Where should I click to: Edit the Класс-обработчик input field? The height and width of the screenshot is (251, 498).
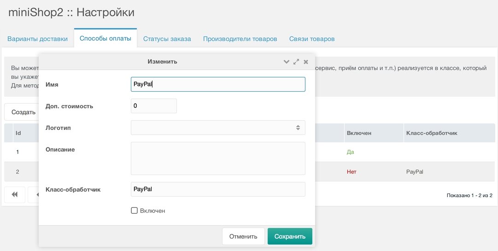coord(218,189)
